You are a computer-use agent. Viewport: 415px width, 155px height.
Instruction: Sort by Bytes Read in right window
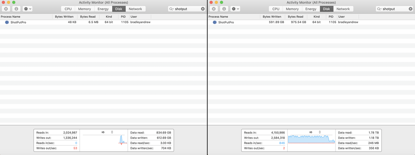coord(296,17)
